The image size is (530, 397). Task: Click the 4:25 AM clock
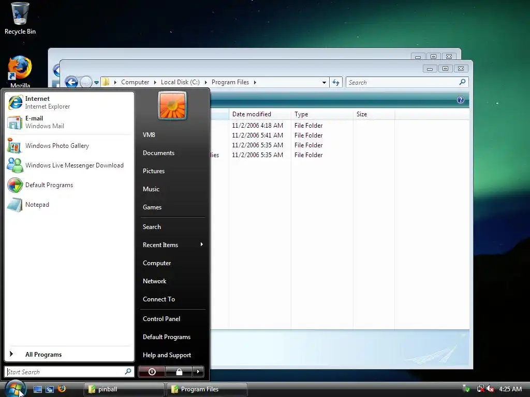(x=510, y=389)
